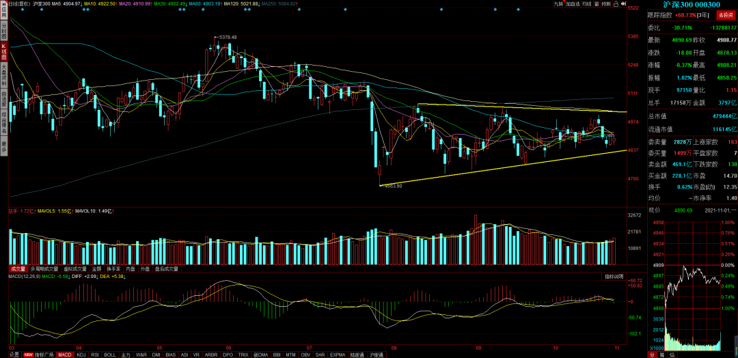Viewport: 738px width, 358px height.
Task: Click the 预测 forecast button
Action: [606, 4]
